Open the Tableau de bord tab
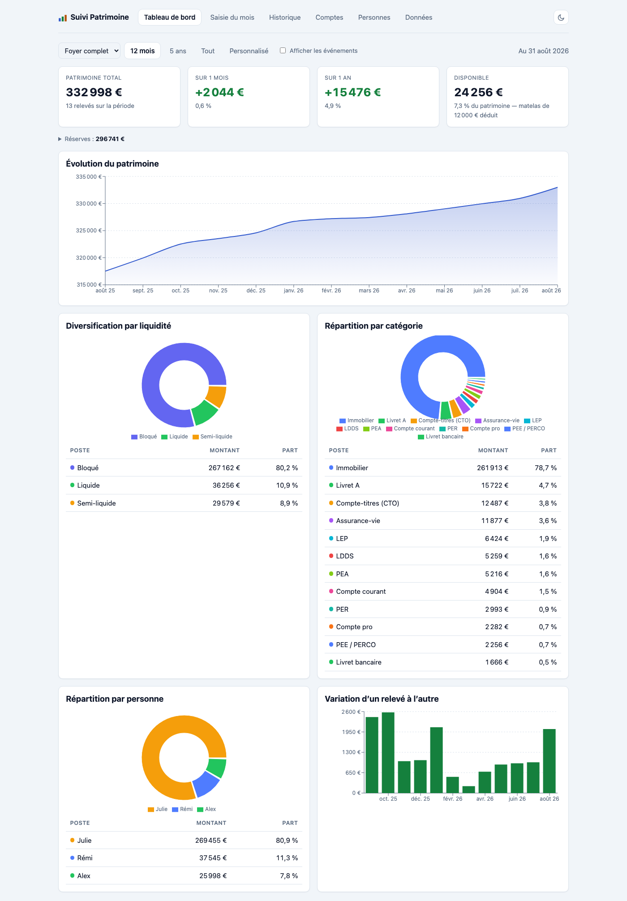The image size is (627, 901). pyautogui.click(x=170, y=17)
